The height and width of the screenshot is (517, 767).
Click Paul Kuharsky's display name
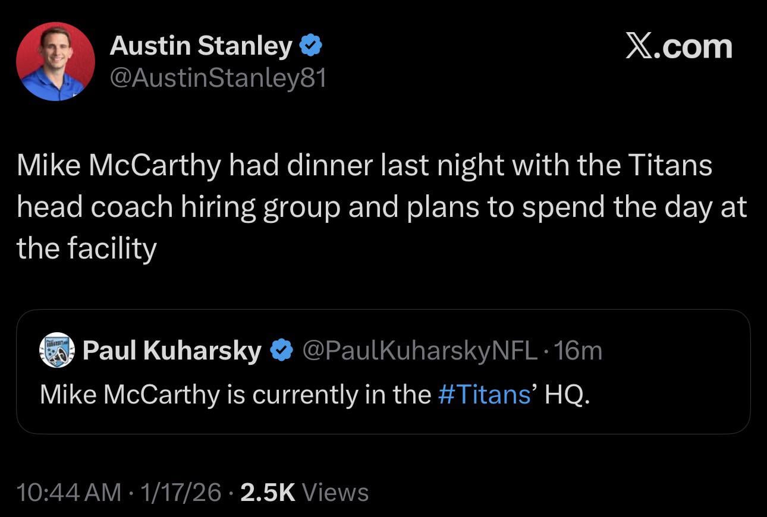tap(172, 351)
